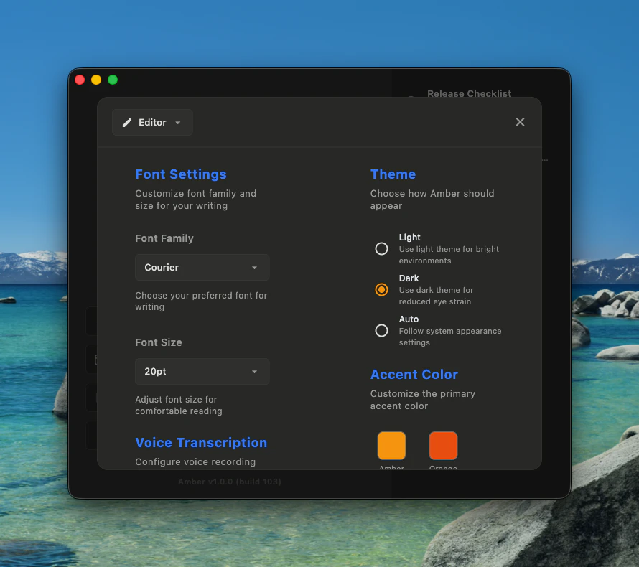Image resolution: width=639 pixels, height=567 pixels.
Task: Click the Voice Transcription heading
Action: tap(201, 443)
